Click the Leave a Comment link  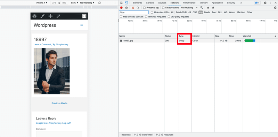[42, 45]
